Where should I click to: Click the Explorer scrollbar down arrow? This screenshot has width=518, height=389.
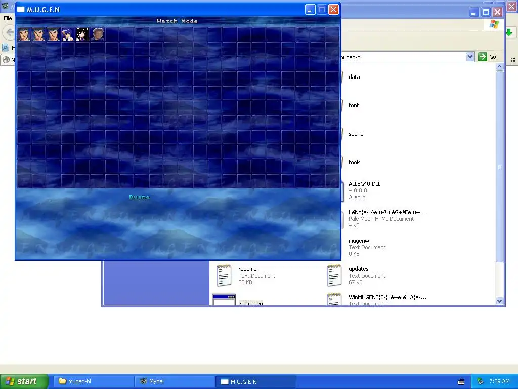click(x=499, y=301)
